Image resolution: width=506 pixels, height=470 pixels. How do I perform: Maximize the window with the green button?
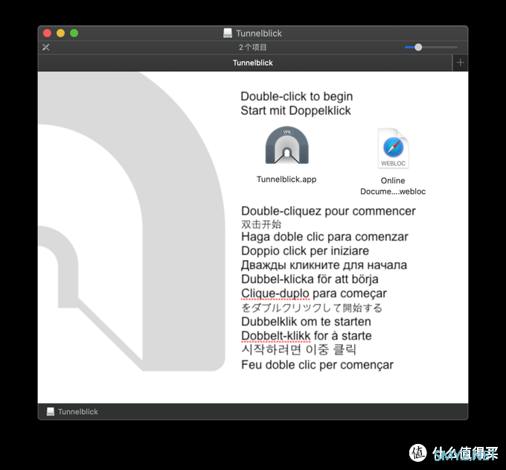(74, 33)
